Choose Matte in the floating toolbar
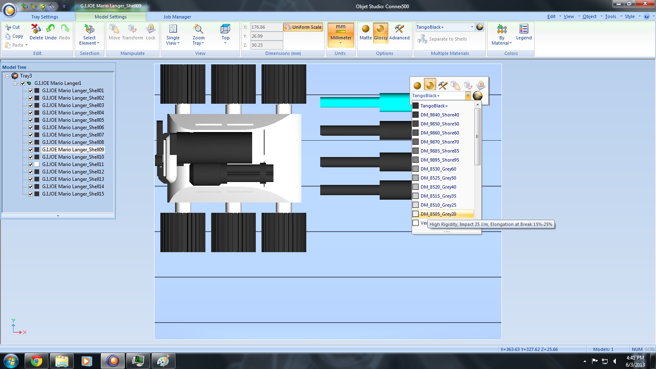Screen dimensions: 656x369 [417, 85]
